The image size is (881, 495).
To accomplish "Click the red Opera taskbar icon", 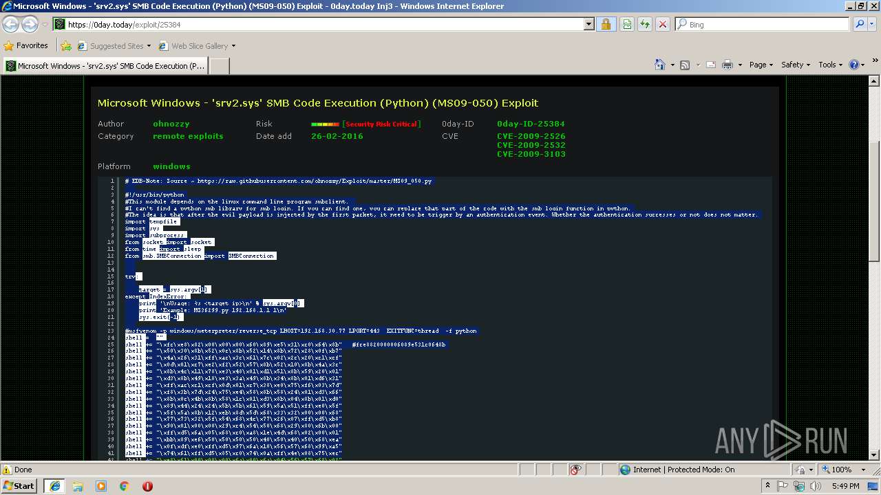I will [147, 486].
